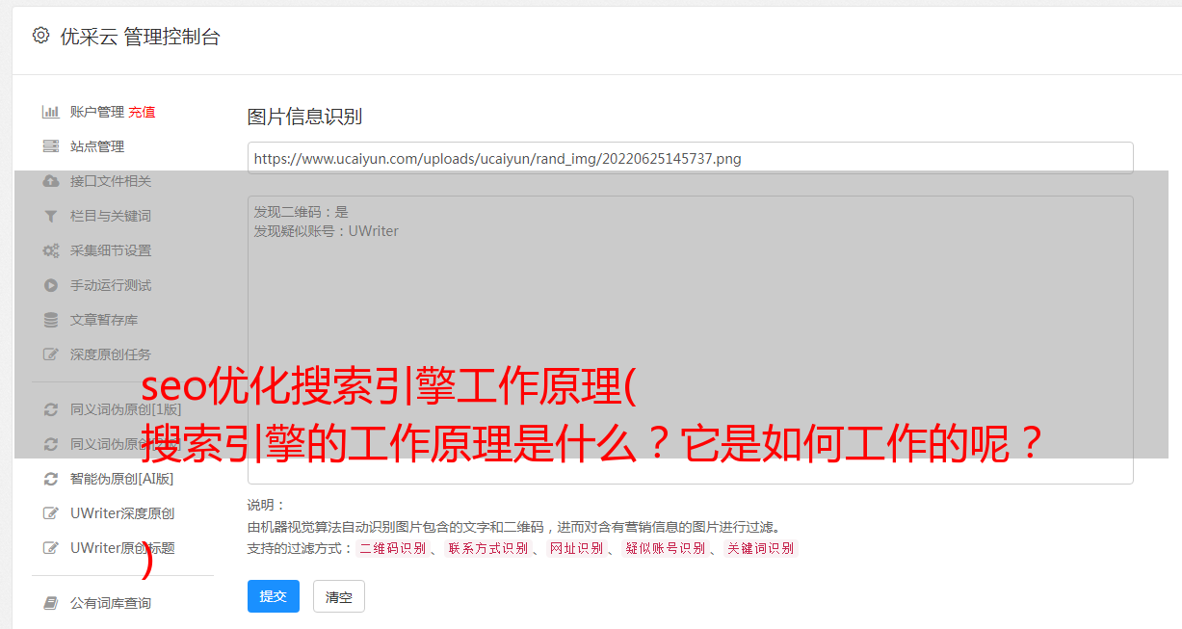Screen dimensions: 1182x629
Task: Click the 疑似账号识别 tag
Action: tap(665, 548)
